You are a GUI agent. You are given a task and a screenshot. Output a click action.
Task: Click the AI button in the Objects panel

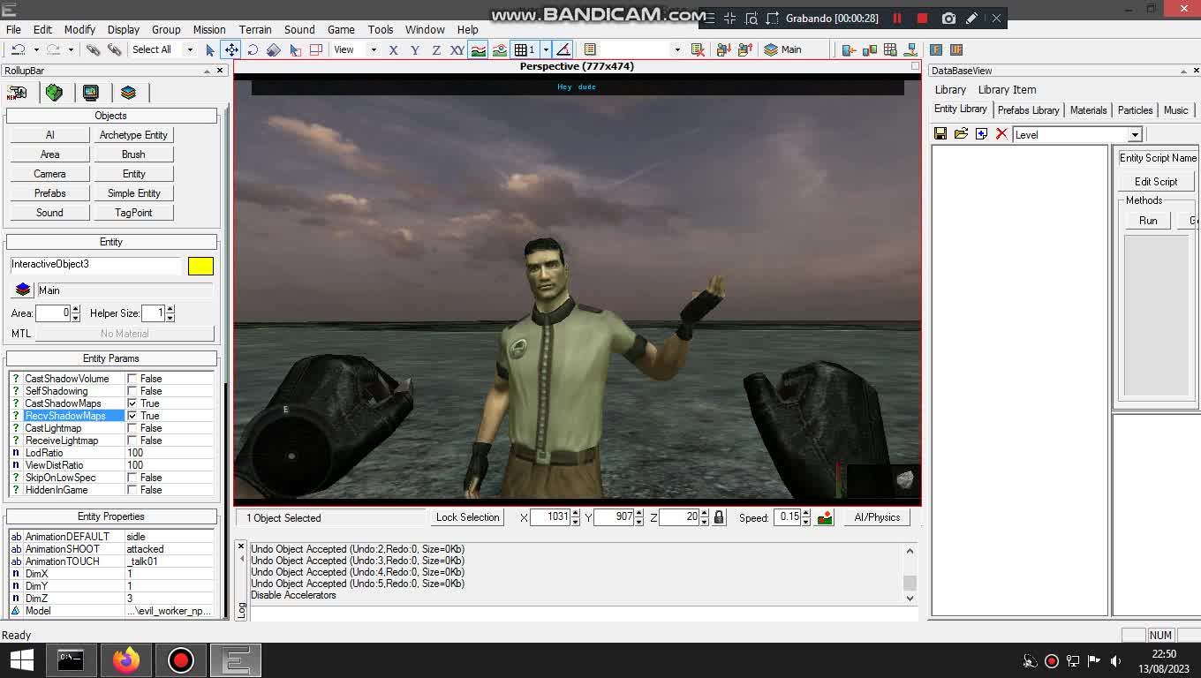coord(49,134)
